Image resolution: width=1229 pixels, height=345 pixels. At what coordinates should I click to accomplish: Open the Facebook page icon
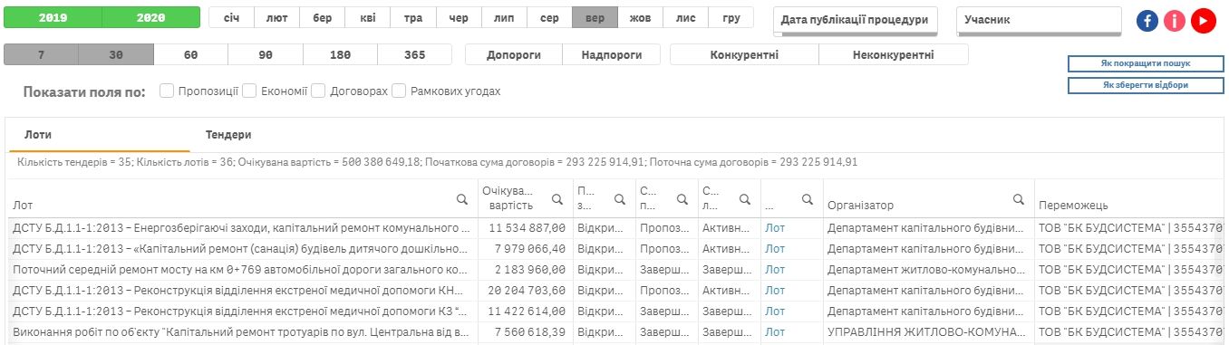pyautogui.click(x=1147, y=21)
